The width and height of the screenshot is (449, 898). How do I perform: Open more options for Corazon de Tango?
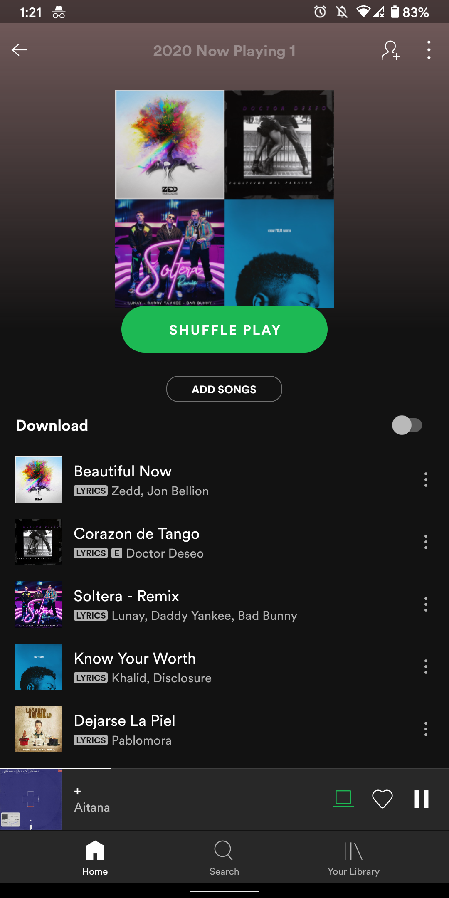(x=426, y=542)
